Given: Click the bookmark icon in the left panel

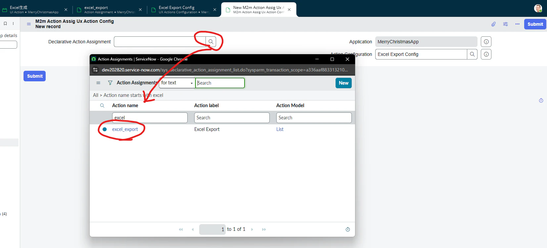Looking at the screenshot, I should 5,23.
